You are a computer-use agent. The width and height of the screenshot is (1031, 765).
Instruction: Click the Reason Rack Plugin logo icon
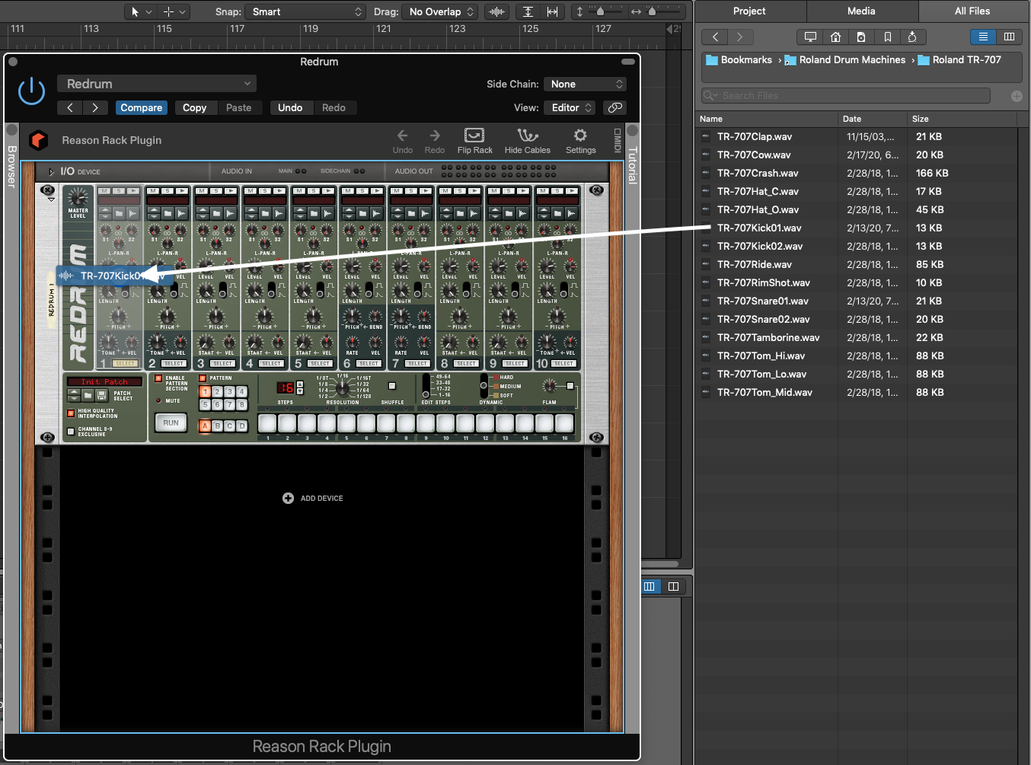tap(39, 140)
